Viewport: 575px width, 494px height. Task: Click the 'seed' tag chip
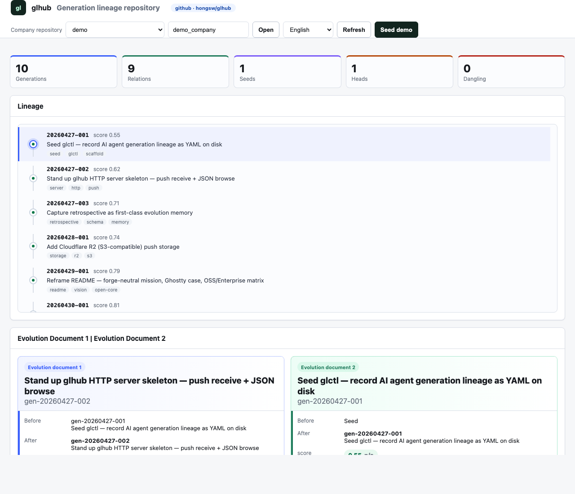point(55,154)
